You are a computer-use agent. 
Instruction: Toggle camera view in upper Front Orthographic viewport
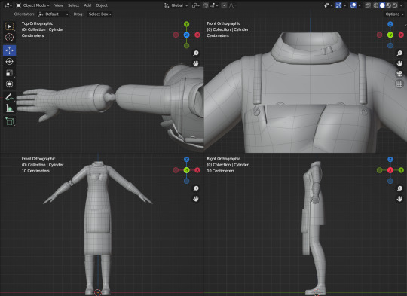pos(399,73)
